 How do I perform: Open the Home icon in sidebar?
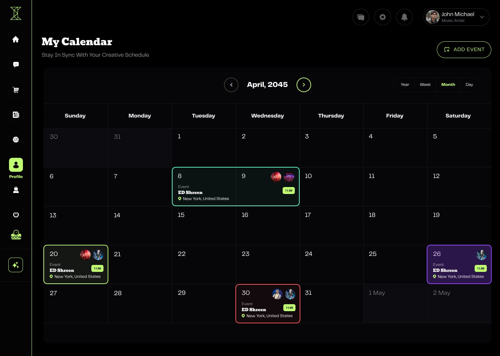pyautogui.click(x=16, y=39)
